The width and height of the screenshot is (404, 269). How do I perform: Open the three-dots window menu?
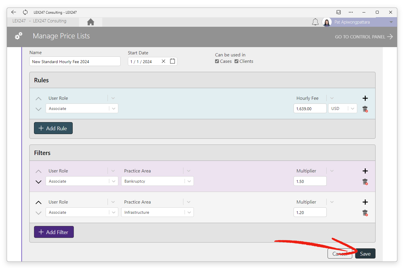tap(351, 12)
